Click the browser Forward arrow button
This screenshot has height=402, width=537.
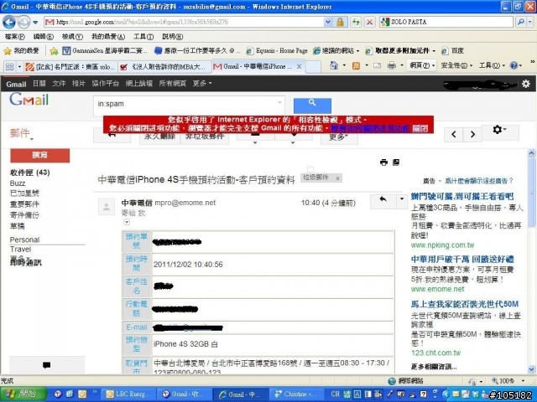click(23, 23)
